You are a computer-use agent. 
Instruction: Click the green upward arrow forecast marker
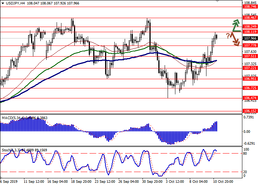pos(235,25)
